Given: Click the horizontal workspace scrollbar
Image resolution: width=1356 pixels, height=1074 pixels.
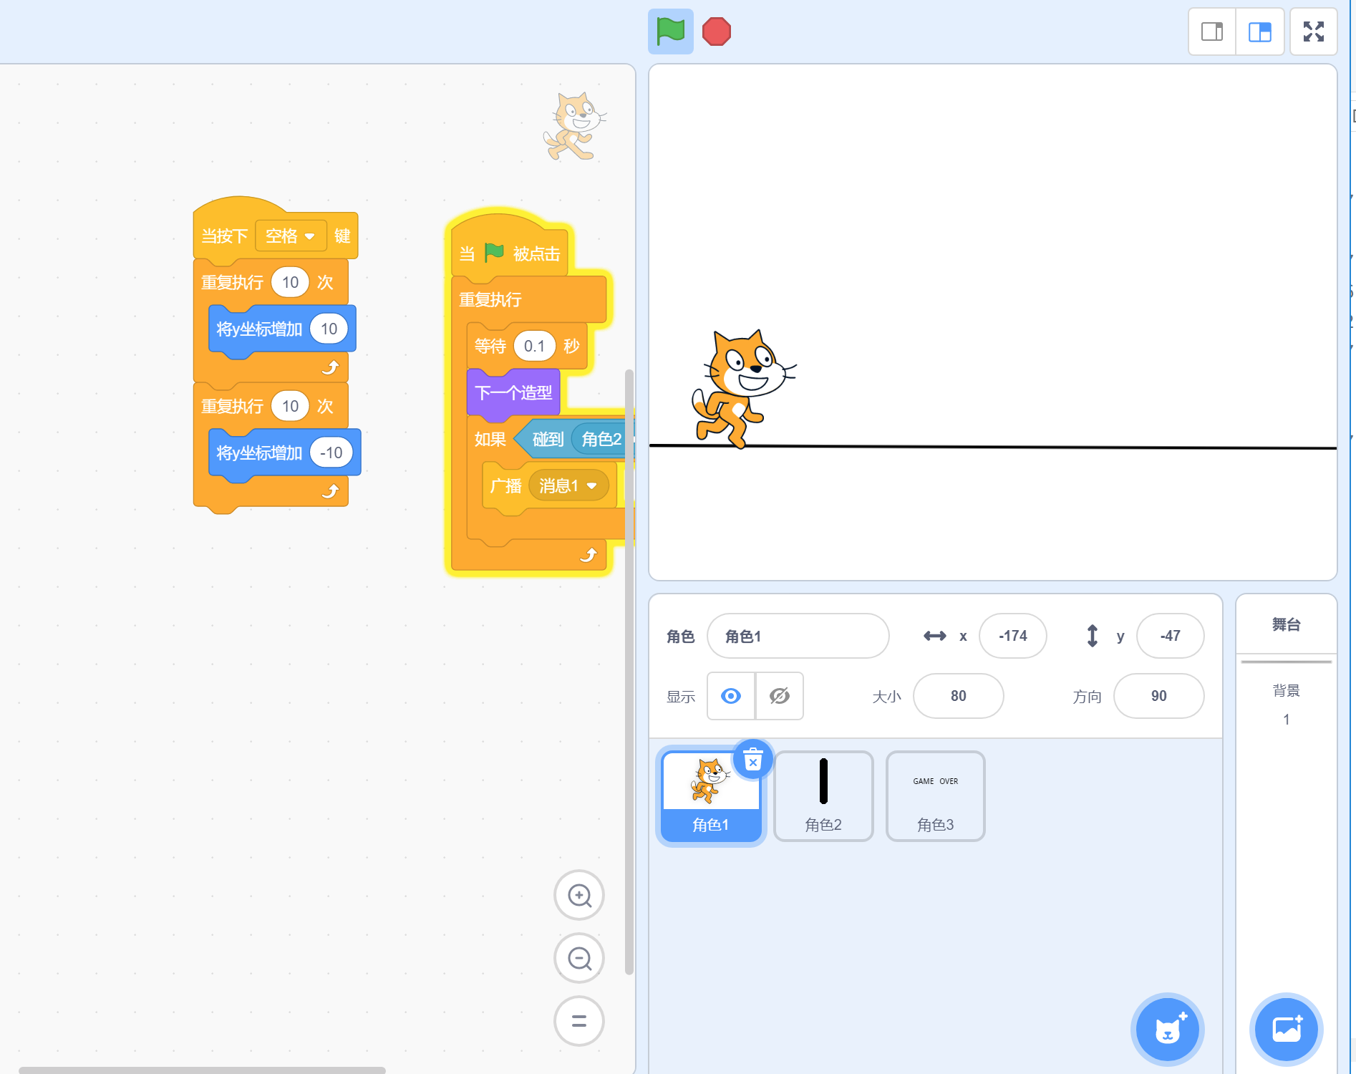Looking at the screenshot, I should (x=202, y=1070).
